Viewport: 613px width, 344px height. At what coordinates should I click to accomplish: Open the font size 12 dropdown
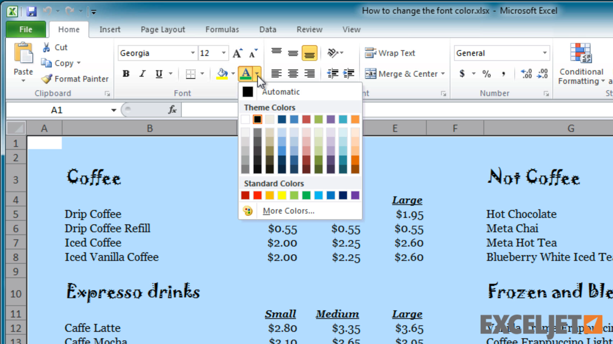224,53
